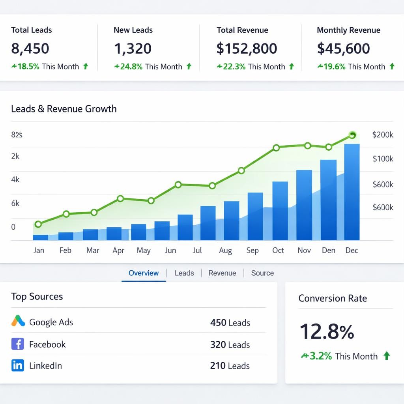Click the LinkedIn source name
Screen dimensions: 404x404
click(46, 366)
